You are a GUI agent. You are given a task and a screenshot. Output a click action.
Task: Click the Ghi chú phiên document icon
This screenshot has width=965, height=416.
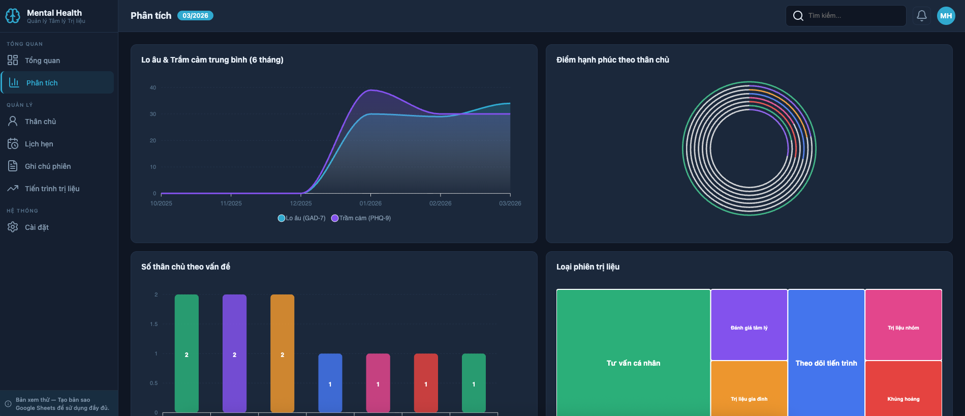pos(13,166)
